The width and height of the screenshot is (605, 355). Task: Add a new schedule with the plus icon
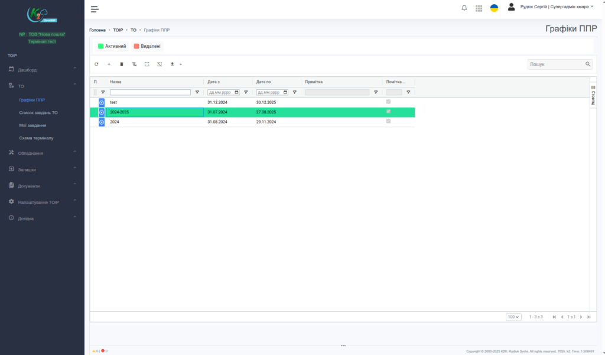(109, 64)
